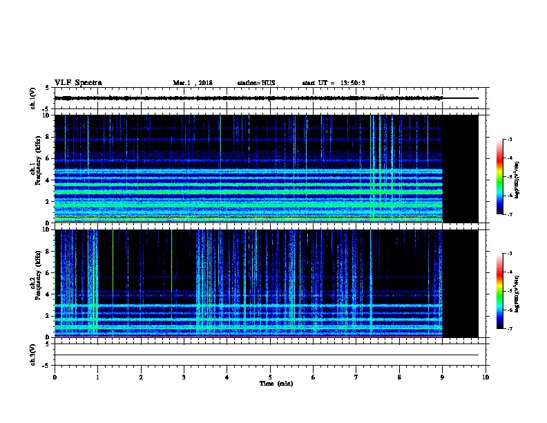Click the "ch.3(V)" waveform axis label

pos(33,355)
